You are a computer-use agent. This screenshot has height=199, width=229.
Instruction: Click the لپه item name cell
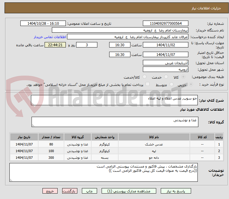(x=154, y=151)
